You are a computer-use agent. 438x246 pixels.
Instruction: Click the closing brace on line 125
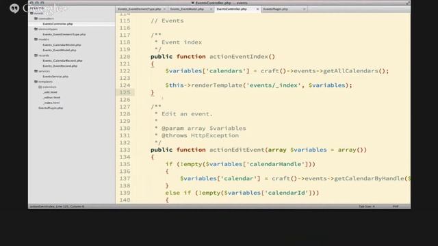coord(152,93)
